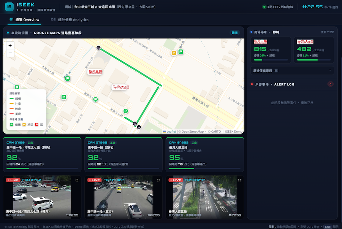Click the Esc key hint button

tap(328, 227)
